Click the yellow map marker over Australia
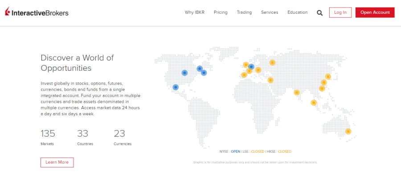This screenshot has height=195, width=401. coord(348,131)
